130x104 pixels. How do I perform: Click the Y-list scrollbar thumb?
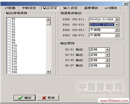tap(48, 23)
